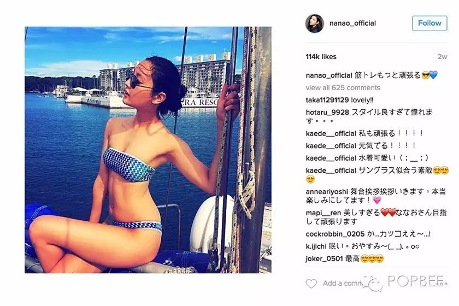View all 625 comments
The image size is (459, 306).
pyautogui.click(x=343, y=87)
